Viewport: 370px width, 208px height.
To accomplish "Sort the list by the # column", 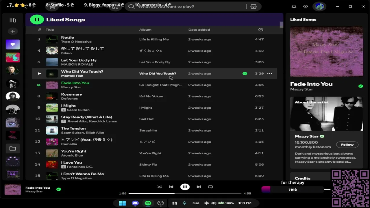I will [x=39, y=29].
